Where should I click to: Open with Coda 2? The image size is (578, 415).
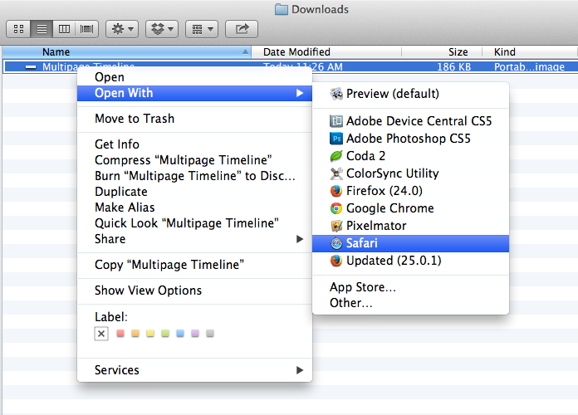click(410, 156)
